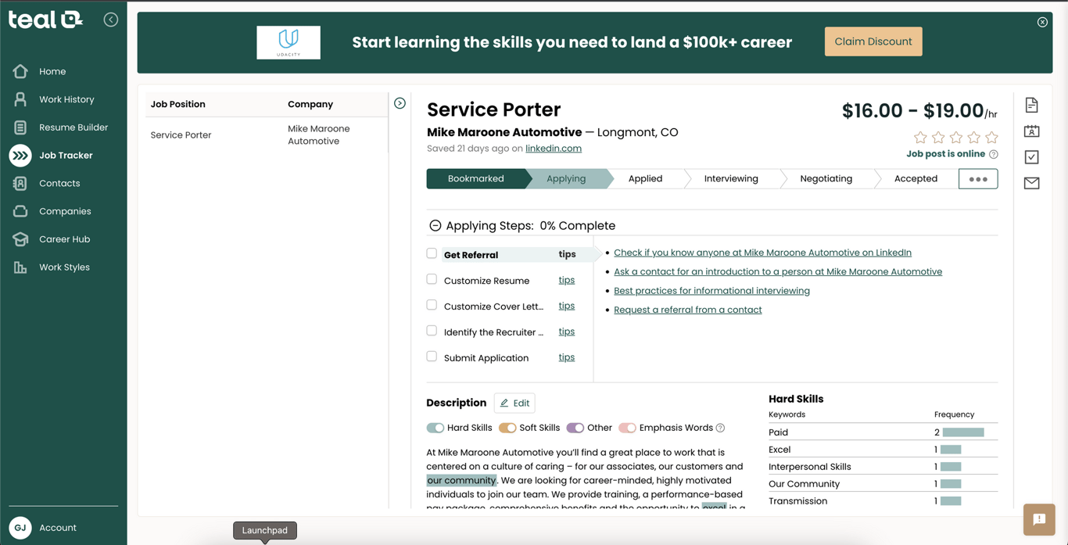Click Claim Discount button
This screenshot has width=1068, height=545.
[873, 41]
